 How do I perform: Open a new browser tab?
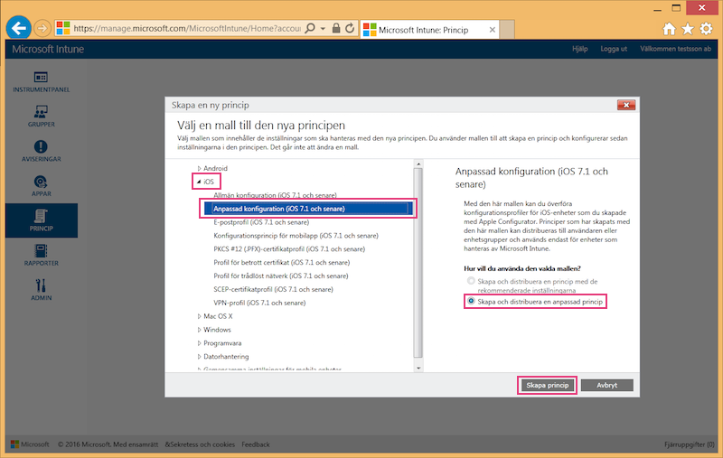(x=507, y=30)
